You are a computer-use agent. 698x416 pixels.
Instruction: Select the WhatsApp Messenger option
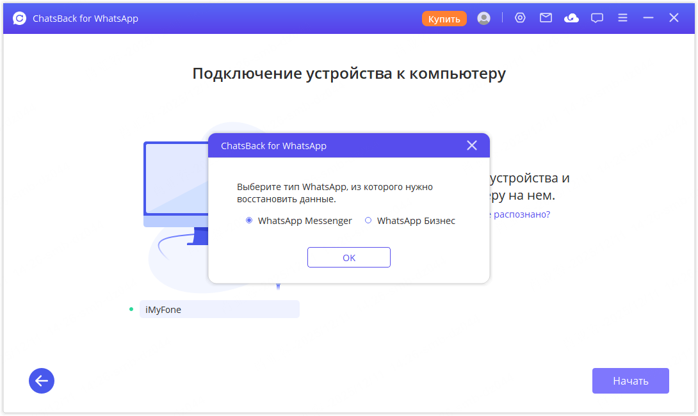click(x=248, y=220)
